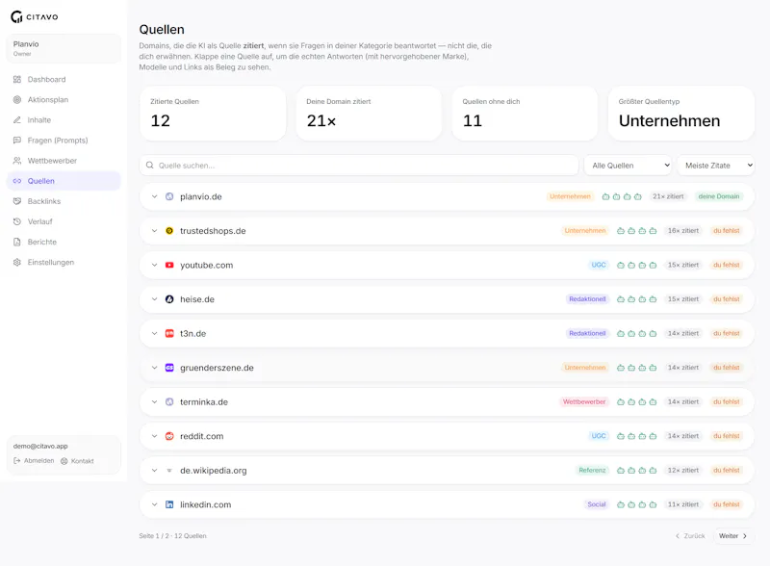Image resolution: width=770 pixels, height=566 pixels.
Task: Click the Quellen ohne dich card
Action: pos(525,114)
